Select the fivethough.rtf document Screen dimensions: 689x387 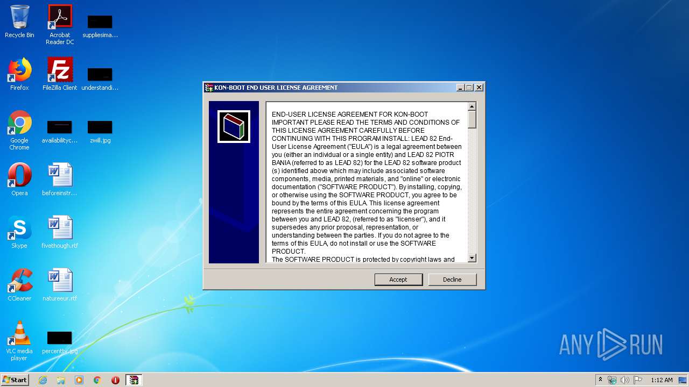coord(60,232)
